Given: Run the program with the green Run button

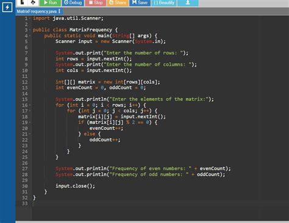Looking at the screenshot, I should click(50, 2).
